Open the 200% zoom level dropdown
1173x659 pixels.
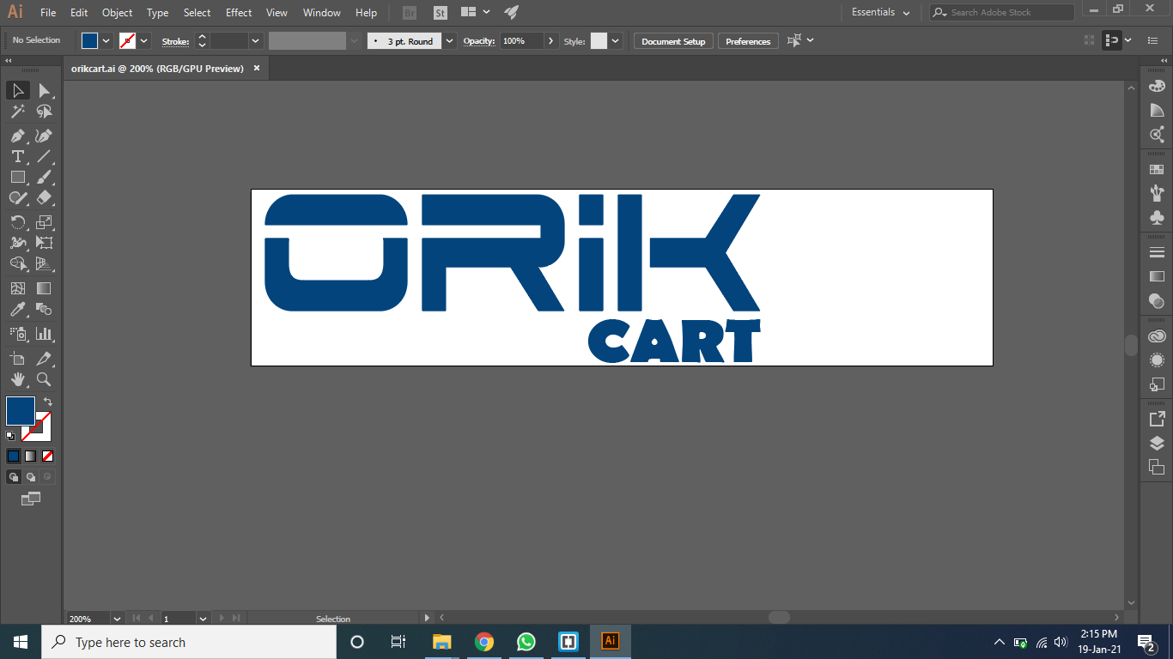(x=118, y=618)
